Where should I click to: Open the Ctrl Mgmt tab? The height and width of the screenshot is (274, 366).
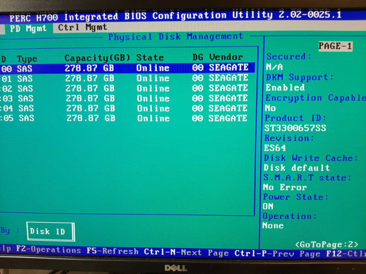pos(82,27)
